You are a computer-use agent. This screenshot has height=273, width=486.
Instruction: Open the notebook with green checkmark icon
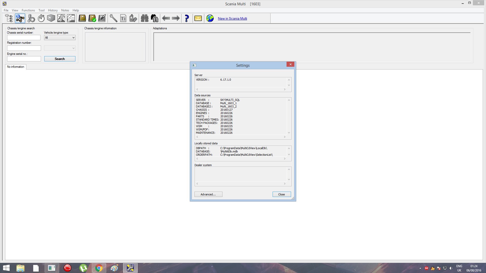point(92,18)
